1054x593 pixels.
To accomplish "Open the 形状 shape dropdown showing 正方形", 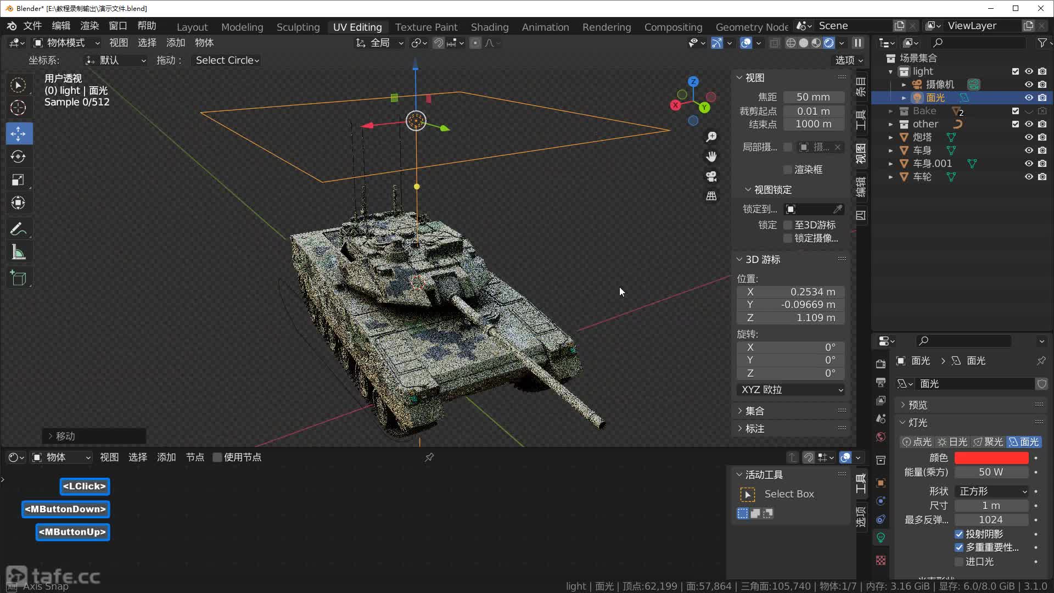I will (991, 491).
